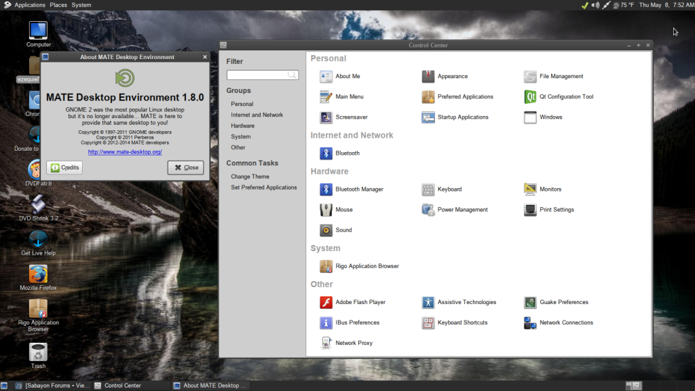
Task: Open the Computer desktop icon
Action: coord(38,30)
